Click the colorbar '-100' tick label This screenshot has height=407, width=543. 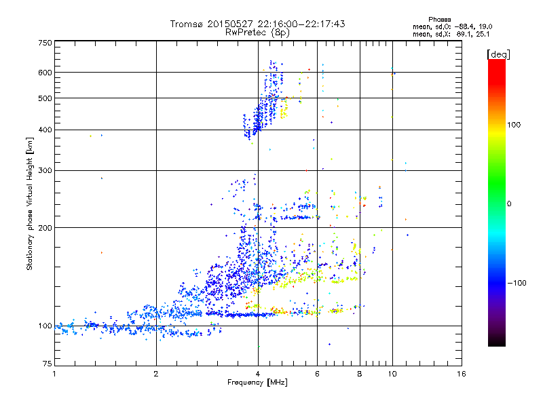click(517, 283)
